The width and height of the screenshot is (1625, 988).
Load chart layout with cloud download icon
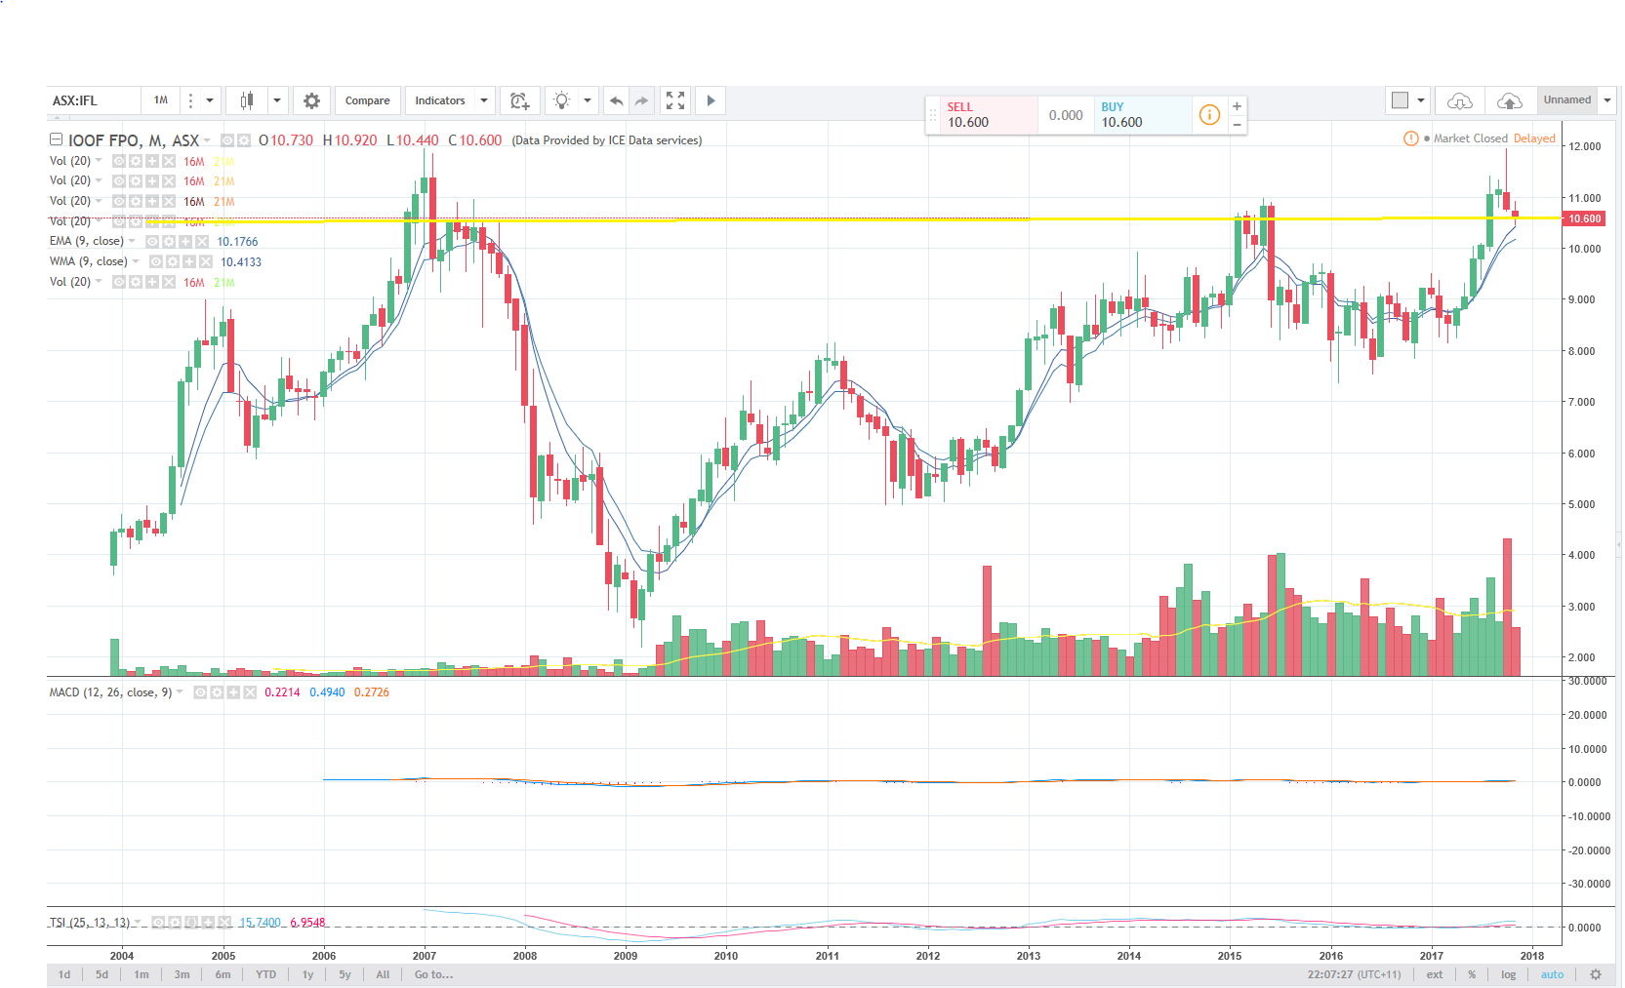point(1459,100)
